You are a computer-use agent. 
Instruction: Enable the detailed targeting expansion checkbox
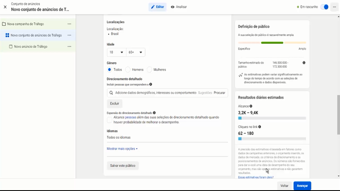pos(109,120)
